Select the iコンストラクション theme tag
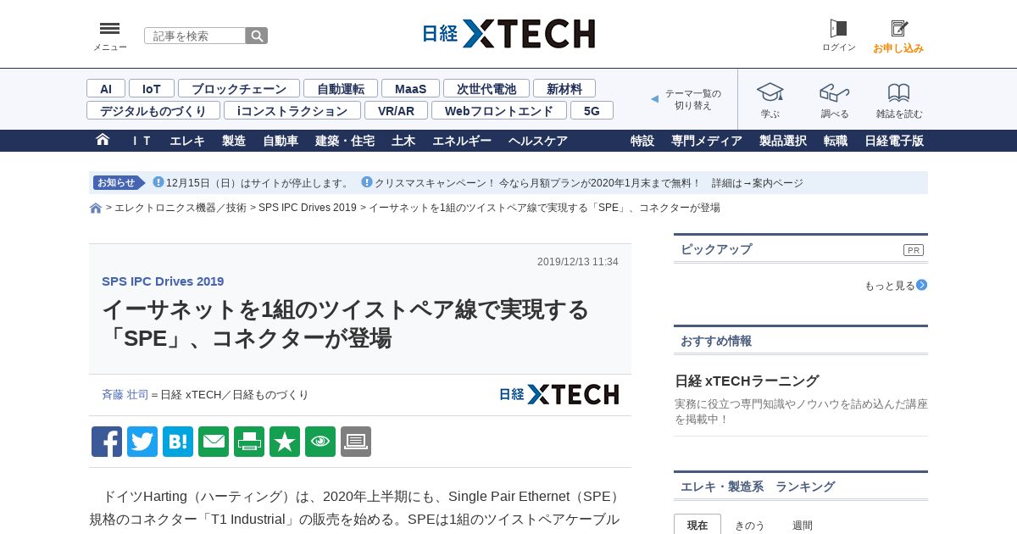 (292, 110)
